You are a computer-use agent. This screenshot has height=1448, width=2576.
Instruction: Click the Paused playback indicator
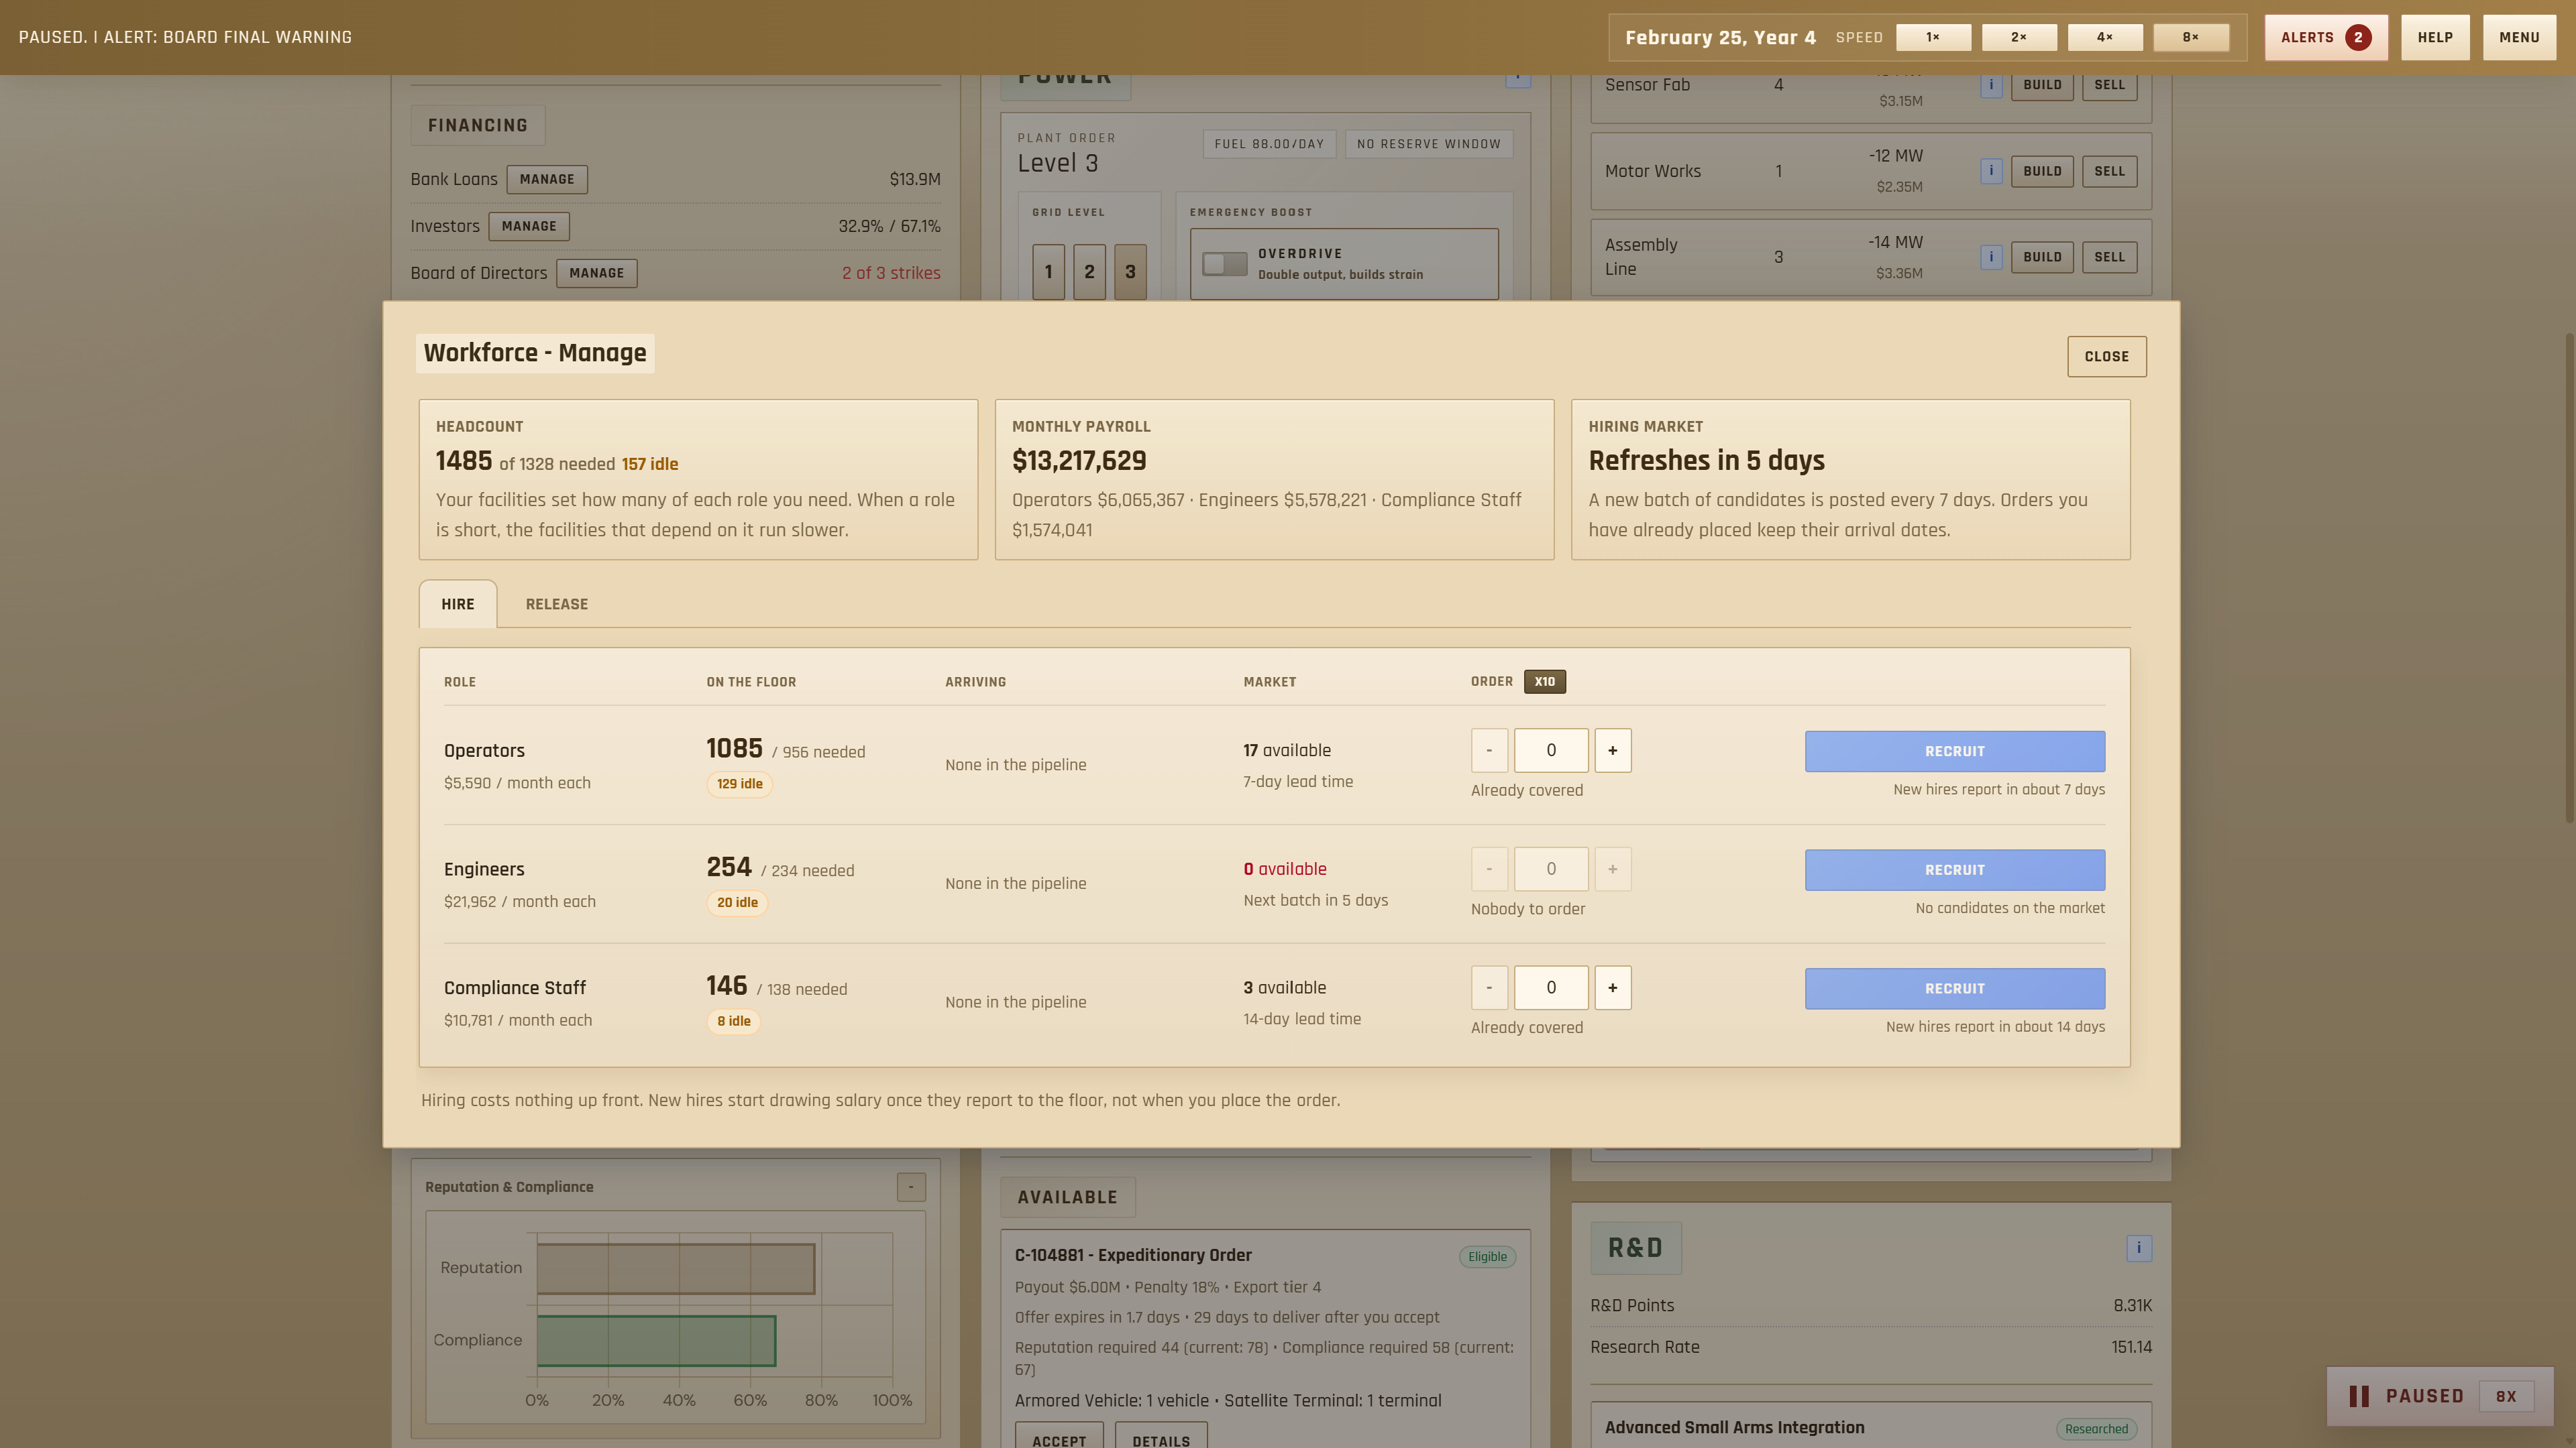pos(2440,1396)
